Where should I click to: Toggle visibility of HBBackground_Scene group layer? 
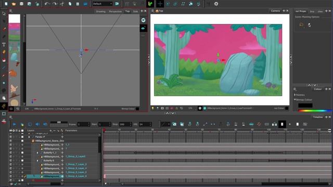[10, 141]
